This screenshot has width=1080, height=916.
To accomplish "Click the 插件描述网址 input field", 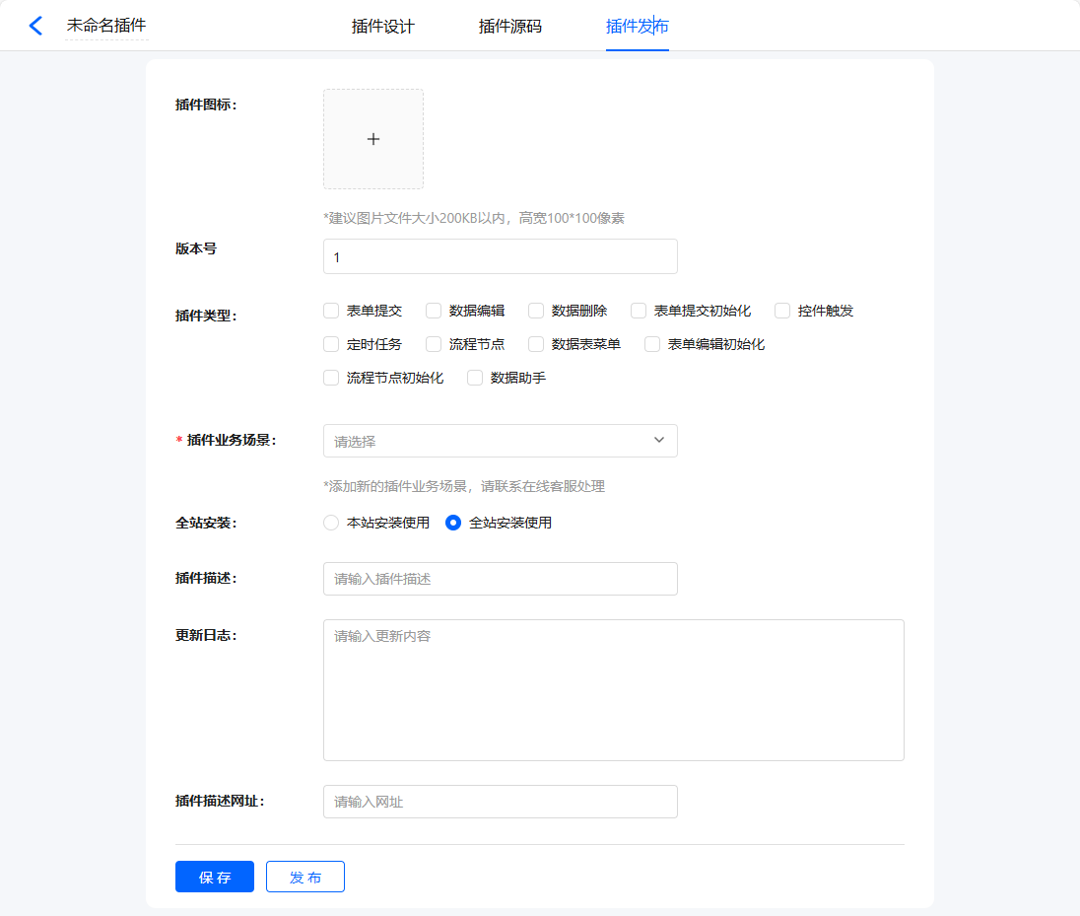I will (500, 802).
